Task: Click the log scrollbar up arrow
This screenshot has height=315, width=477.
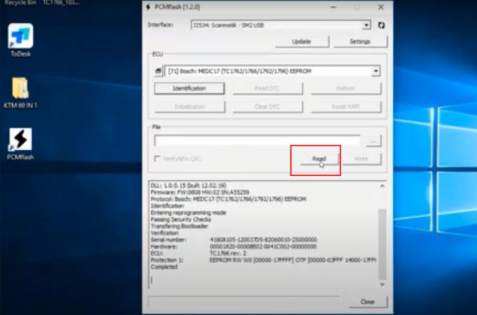Action: click(382, 186)
